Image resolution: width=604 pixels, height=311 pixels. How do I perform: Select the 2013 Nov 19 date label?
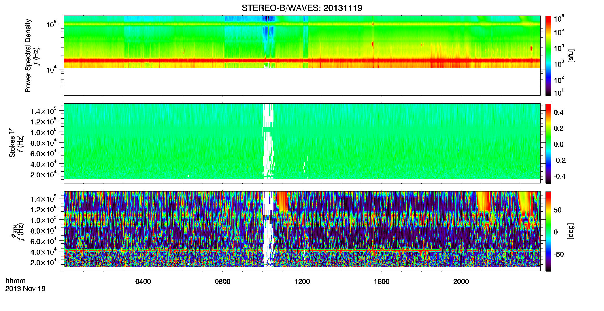25,289
